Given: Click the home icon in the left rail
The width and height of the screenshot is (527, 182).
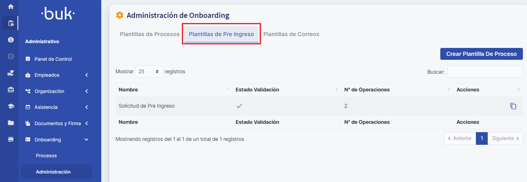Looking at the screenshot, I should [11, 7].
